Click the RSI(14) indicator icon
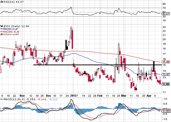This screenshot has width=171, height=122. click(x=1, y=2)
